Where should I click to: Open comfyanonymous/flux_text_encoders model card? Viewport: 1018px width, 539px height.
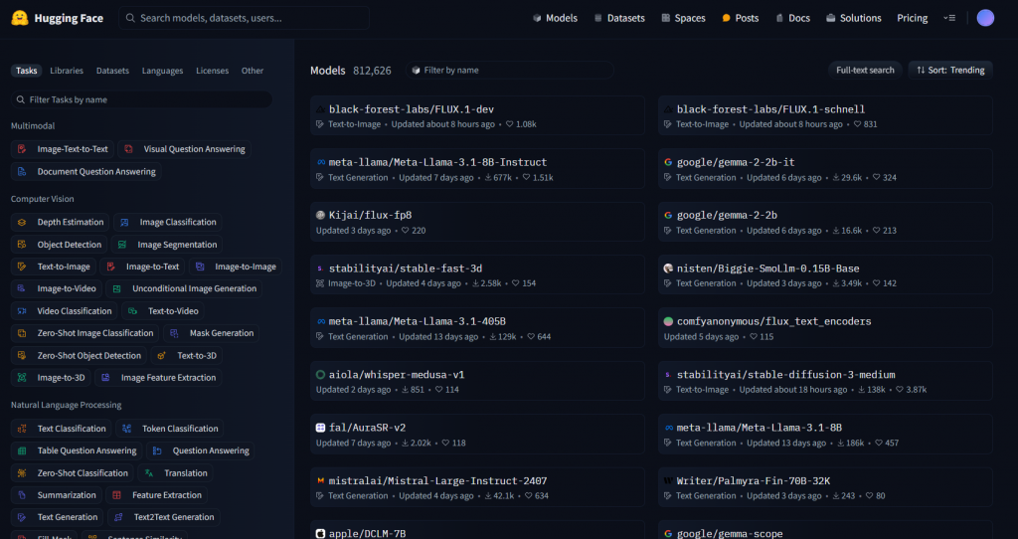[x=825, y=328]
